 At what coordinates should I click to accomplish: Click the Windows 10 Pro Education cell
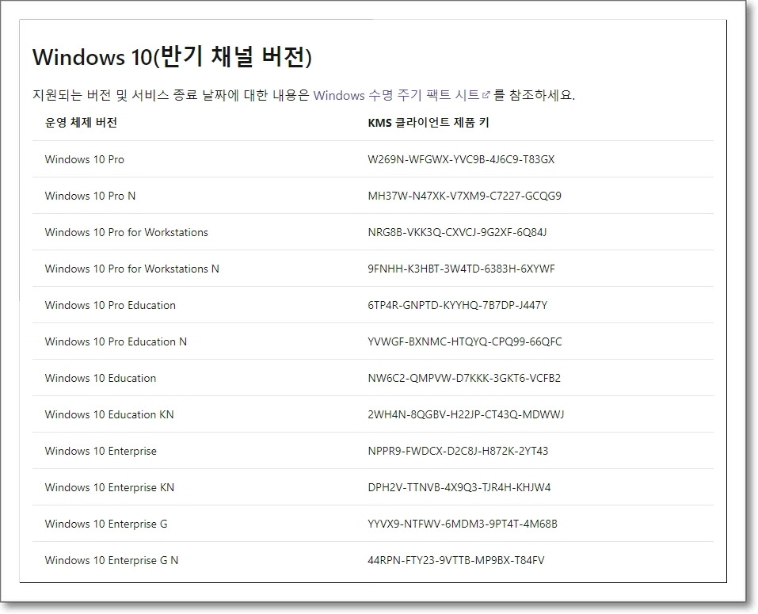(110, 306)
